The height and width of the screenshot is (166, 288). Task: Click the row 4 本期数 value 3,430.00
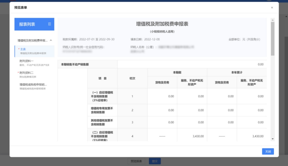click(x=198, y=136)
